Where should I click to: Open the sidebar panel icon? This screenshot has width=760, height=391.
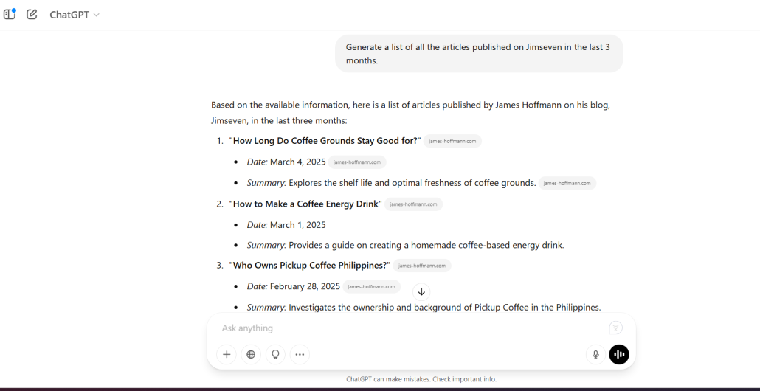[10, 14]
